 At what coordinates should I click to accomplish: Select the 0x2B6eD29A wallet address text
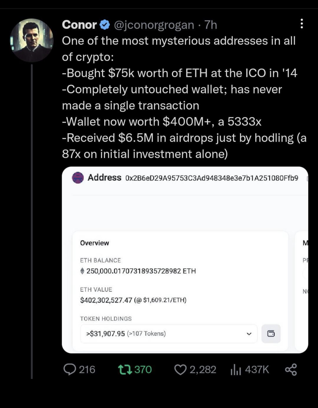(212, 178)
